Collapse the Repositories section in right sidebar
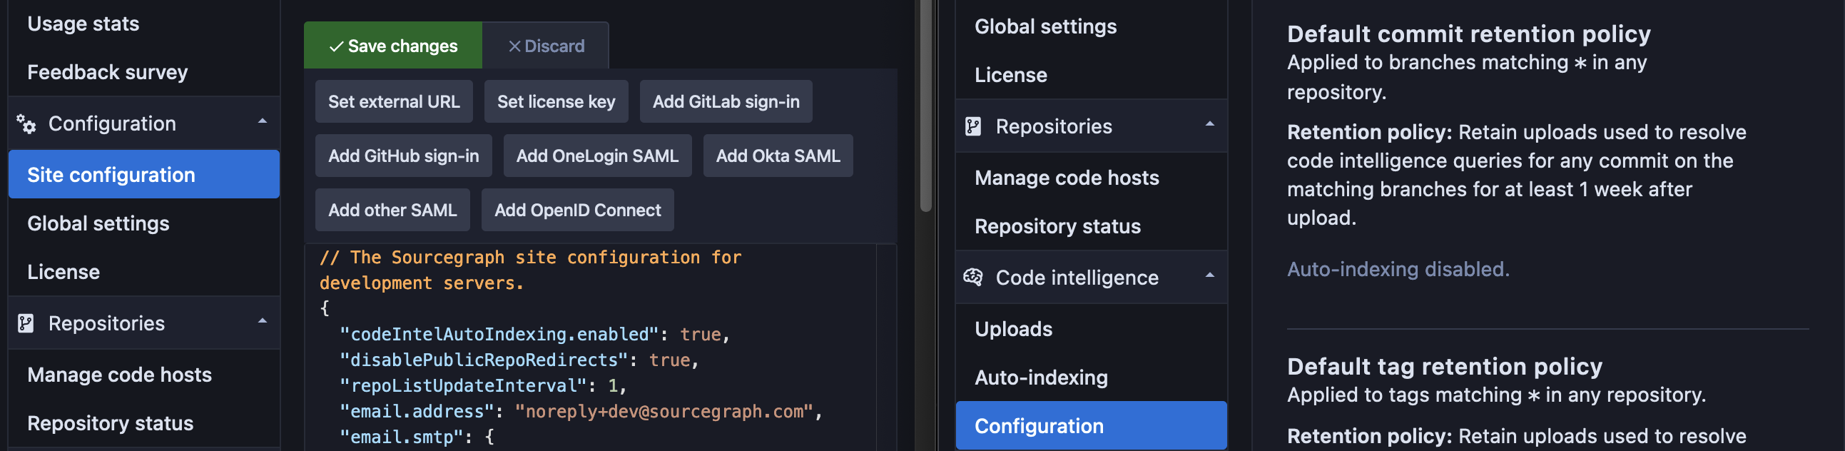 (1210, 125)
